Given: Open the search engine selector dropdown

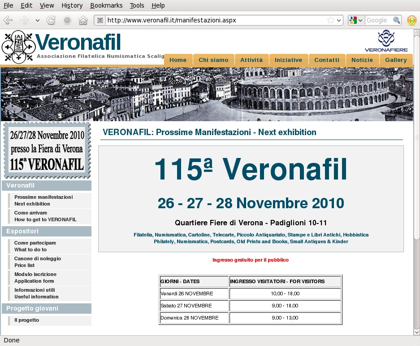Looking at the screenshot, I should [356, 20].
